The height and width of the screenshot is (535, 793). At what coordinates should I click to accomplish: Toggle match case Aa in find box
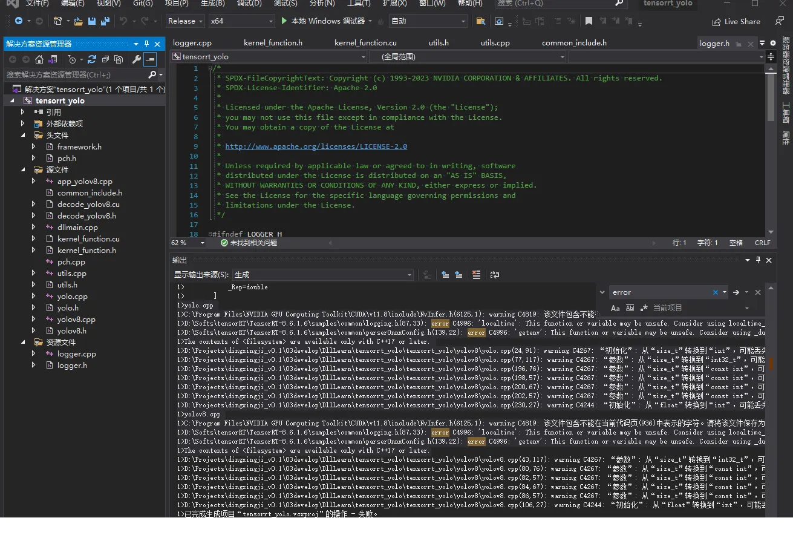click(x=615, y=308)
